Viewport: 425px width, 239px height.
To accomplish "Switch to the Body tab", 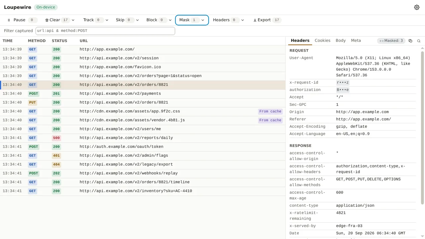I will (x=341, y=40).
